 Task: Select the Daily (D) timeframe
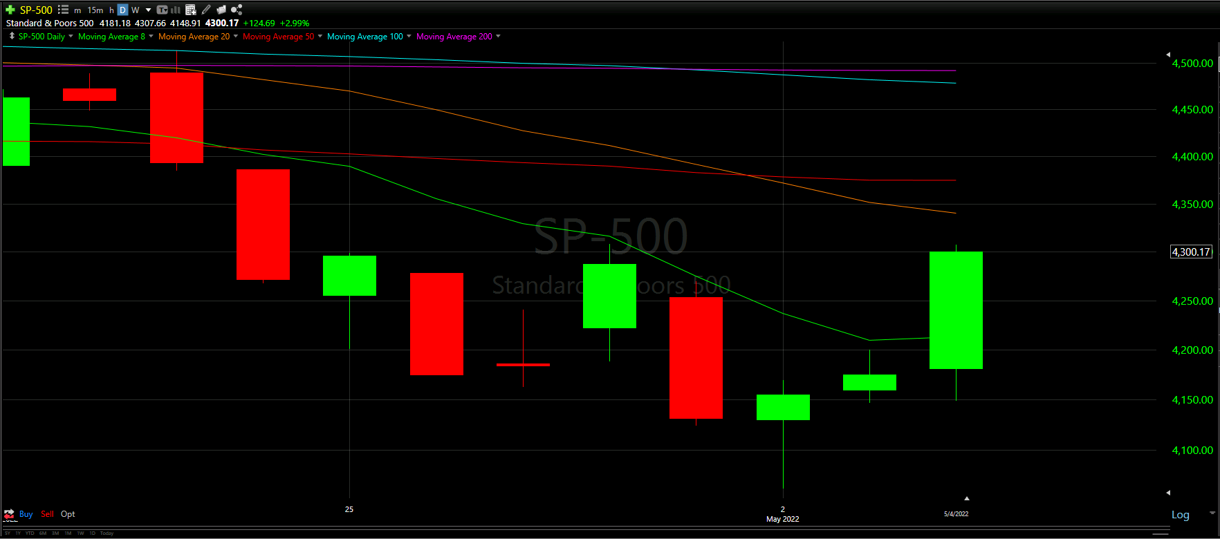pyautogui.click(x=122, y=10)
